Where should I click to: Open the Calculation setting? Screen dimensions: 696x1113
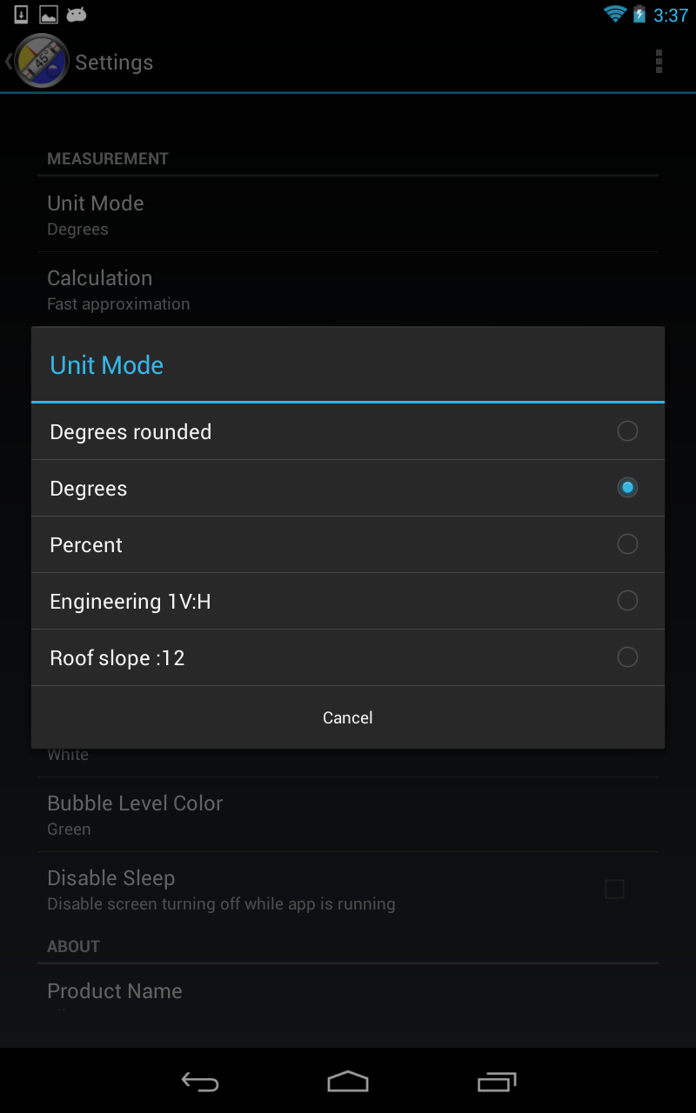(x=348, y=290)
